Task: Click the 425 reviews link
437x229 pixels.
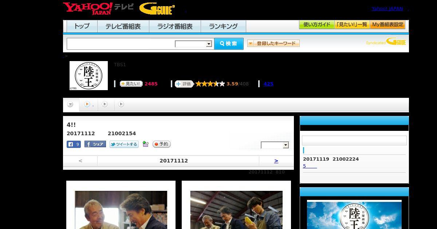Action: [x=268, y=84]
